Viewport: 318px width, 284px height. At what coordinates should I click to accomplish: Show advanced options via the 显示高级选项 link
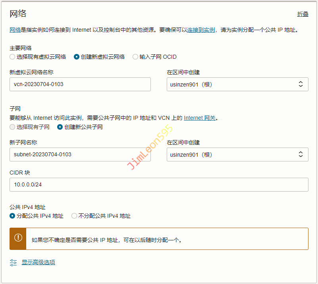tap(38, 262)
